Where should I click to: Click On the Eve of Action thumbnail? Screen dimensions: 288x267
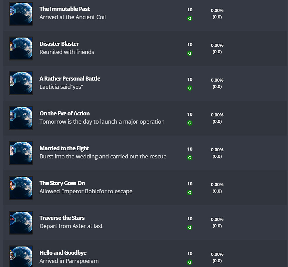[x=21, y=118]
